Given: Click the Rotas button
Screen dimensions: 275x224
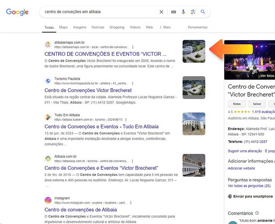Looking at the screenshot, I should point(237,104).
